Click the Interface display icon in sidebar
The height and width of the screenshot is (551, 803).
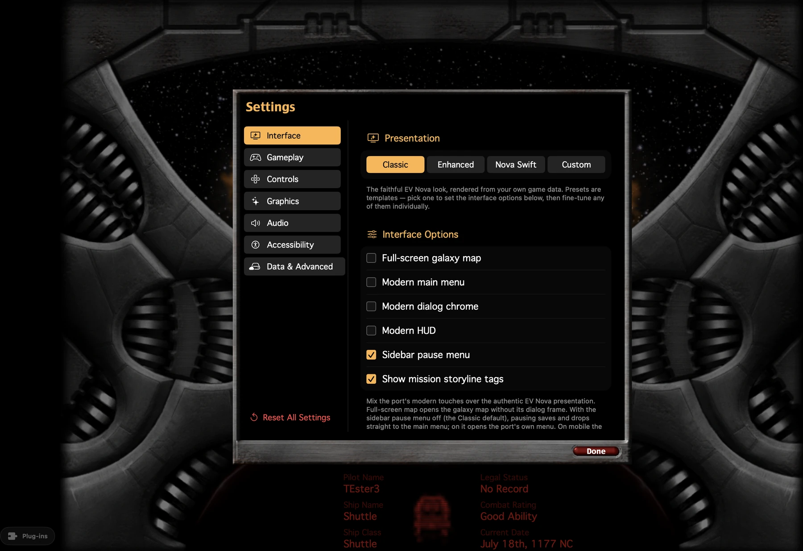click(256, 136)
